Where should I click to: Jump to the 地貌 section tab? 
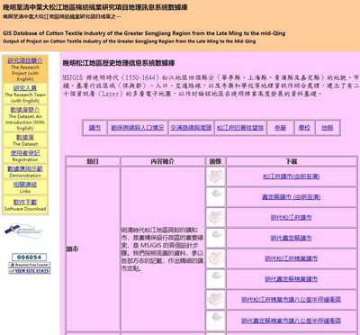pos(328,128)
